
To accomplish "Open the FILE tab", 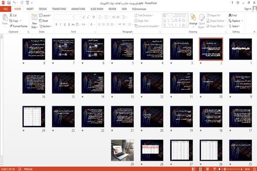I will point(6,9).
